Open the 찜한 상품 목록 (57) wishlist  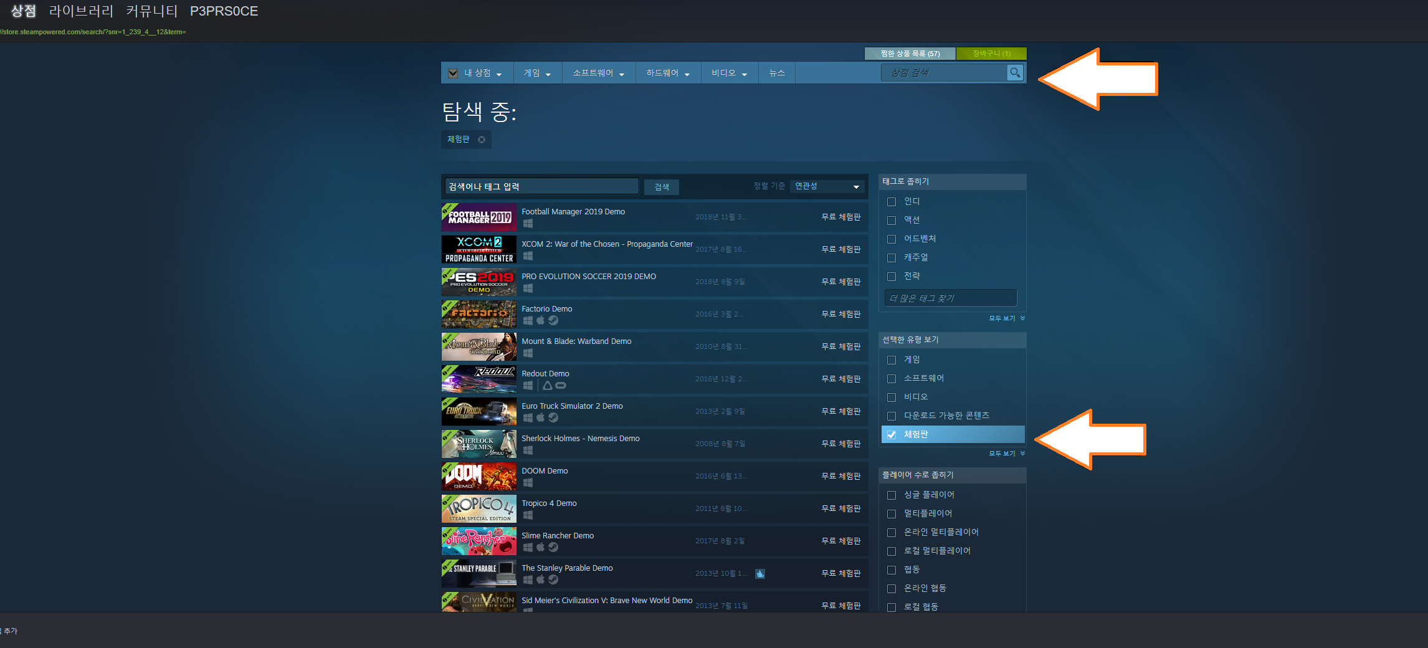click(x=910, y=54)
